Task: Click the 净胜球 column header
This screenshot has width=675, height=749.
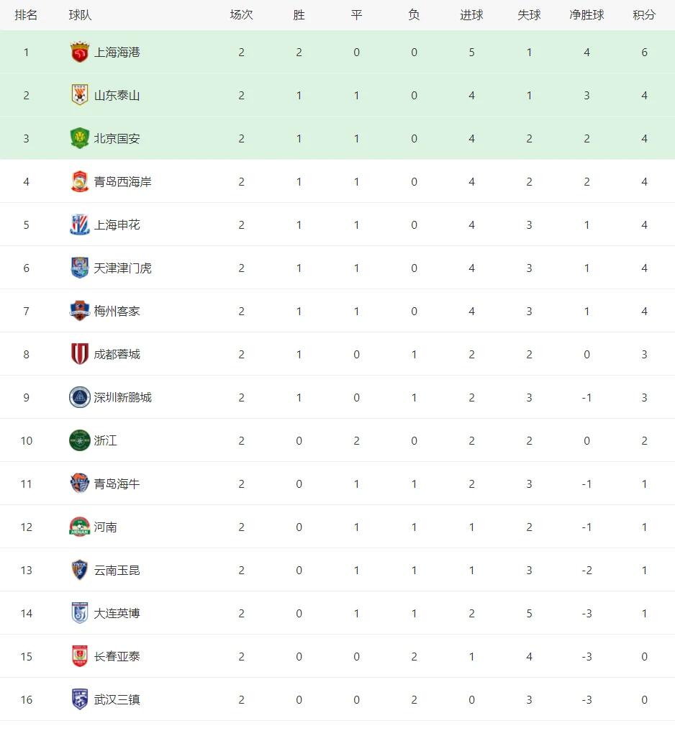Action: (x=586, y=14)
